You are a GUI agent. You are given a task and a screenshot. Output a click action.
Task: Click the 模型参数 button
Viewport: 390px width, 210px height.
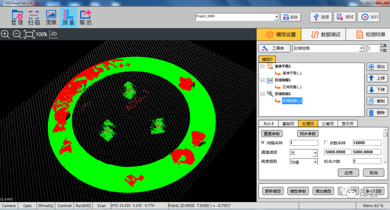298,191
